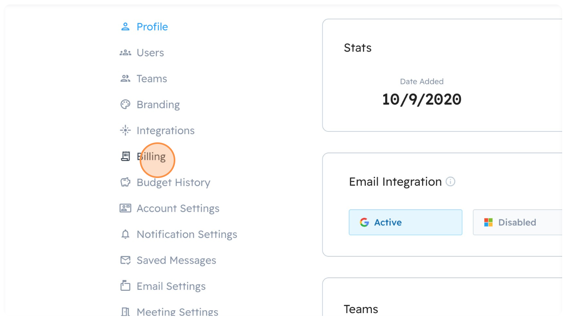This screenshot has width=565, height=322.
Task: Click the Notification Settings bell icon
Action: pyautogui.click(x=125, y=234)
